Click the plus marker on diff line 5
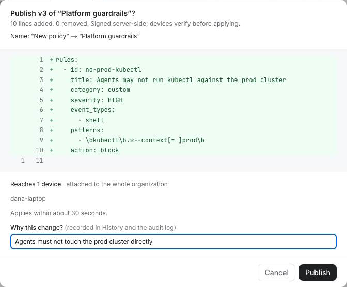 click(x=52, y=100)
